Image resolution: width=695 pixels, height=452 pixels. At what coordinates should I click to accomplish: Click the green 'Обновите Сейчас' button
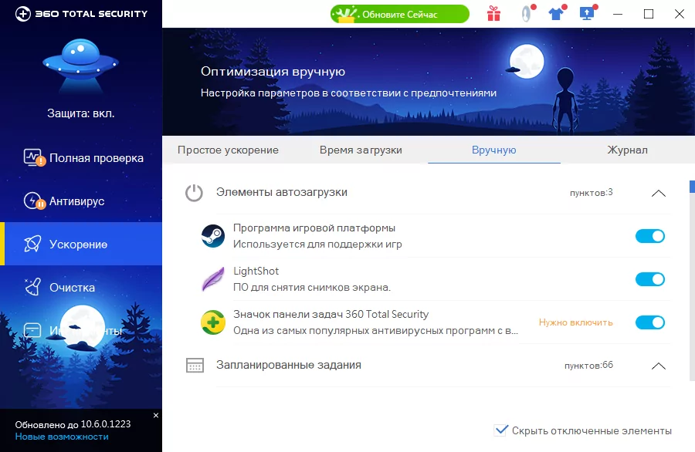coord(400,14)
